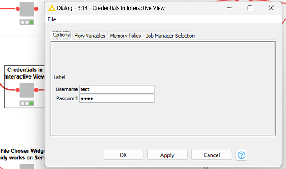286x169 pixels.
Task: Open the Job Manager Selection tab
Action: (x=170, y=36)
